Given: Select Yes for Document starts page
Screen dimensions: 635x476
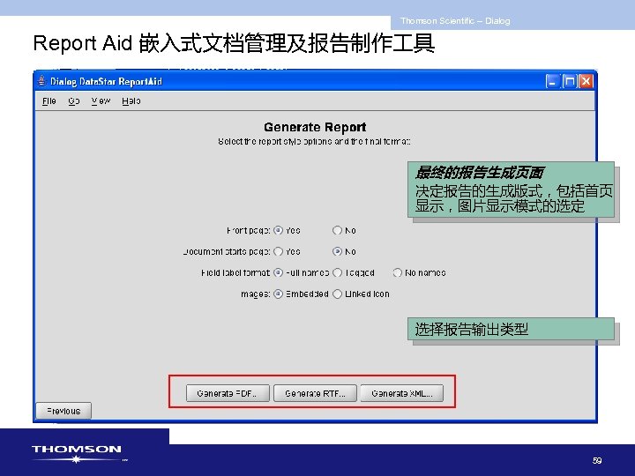Looking at the screenshot, I should pos(278,251).
